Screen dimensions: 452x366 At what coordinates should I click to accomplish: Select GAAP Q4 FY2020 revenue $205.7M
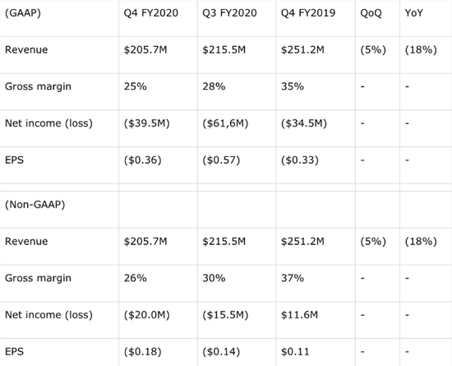pyautogui.click(x=145, y=50)
